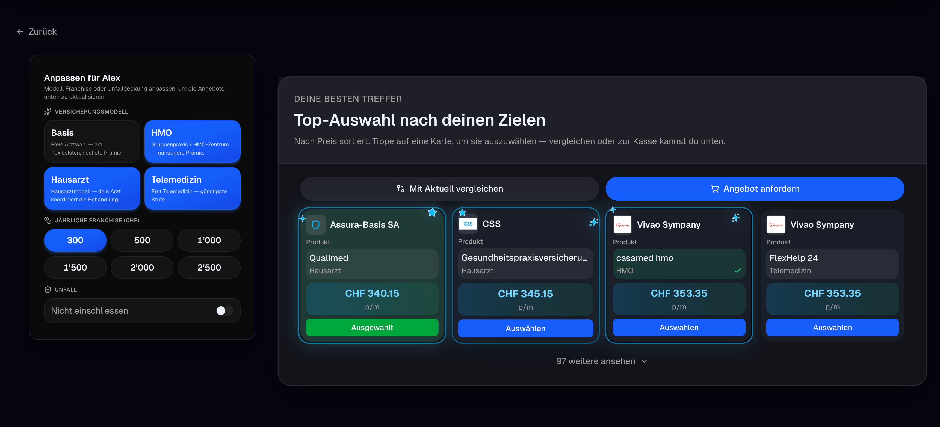This screenshot has height=427, width=940.
Task: Click the sparkle badge on CSS card
Action: click(x=594, y=222)
